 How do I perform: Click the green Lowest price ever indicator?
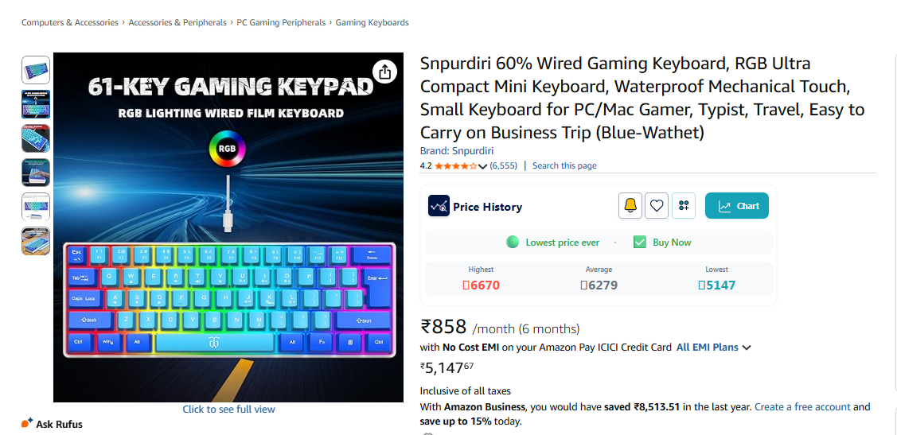(x=513, y=243)
